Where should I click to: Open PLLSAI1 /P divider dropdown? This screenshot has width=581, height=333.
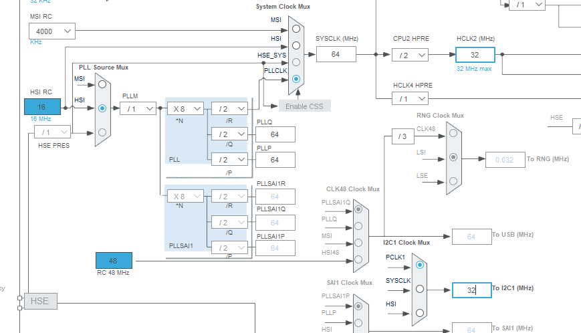pyautogui.click(x=229, y=247)
